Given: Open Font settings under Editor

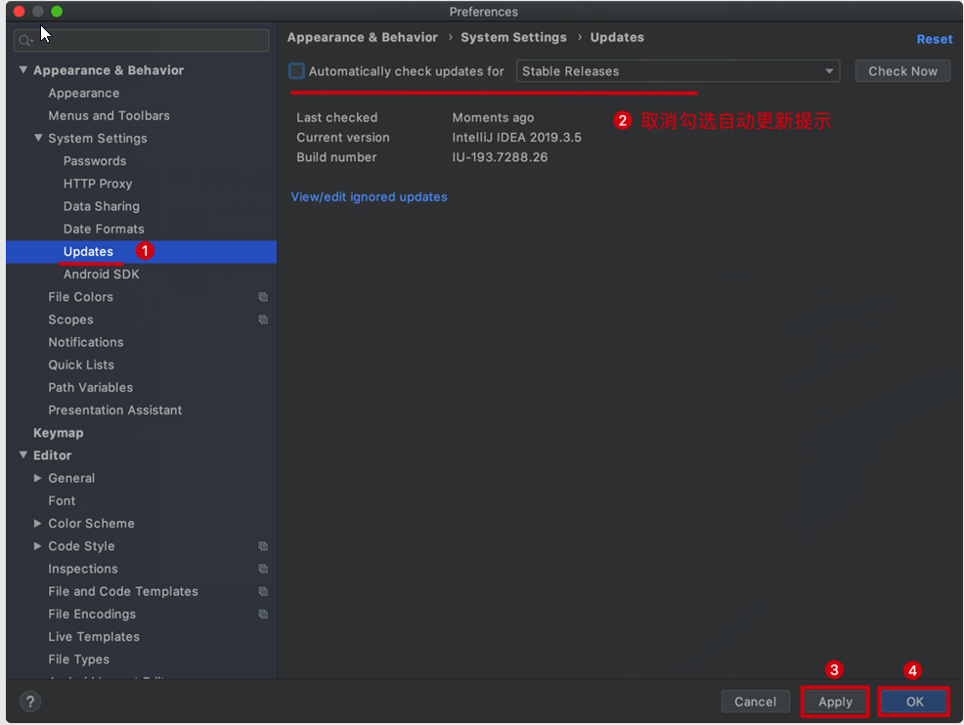Looking at the screenshot, I should pyautogui.click(x=62, y=501).
